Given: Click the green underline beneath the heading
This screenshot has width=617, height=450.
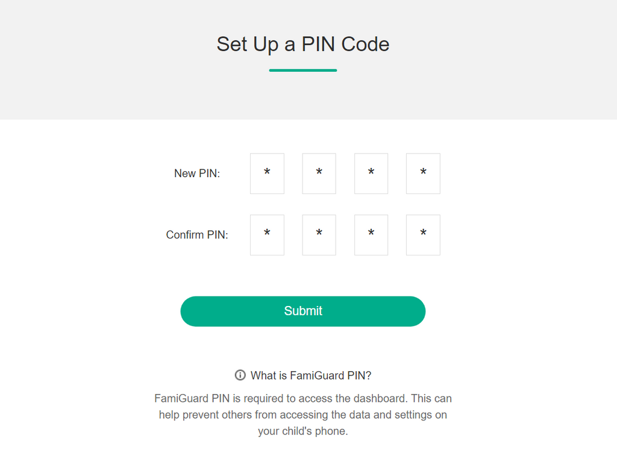Looking at the screenshot, I should pos(303,70).
